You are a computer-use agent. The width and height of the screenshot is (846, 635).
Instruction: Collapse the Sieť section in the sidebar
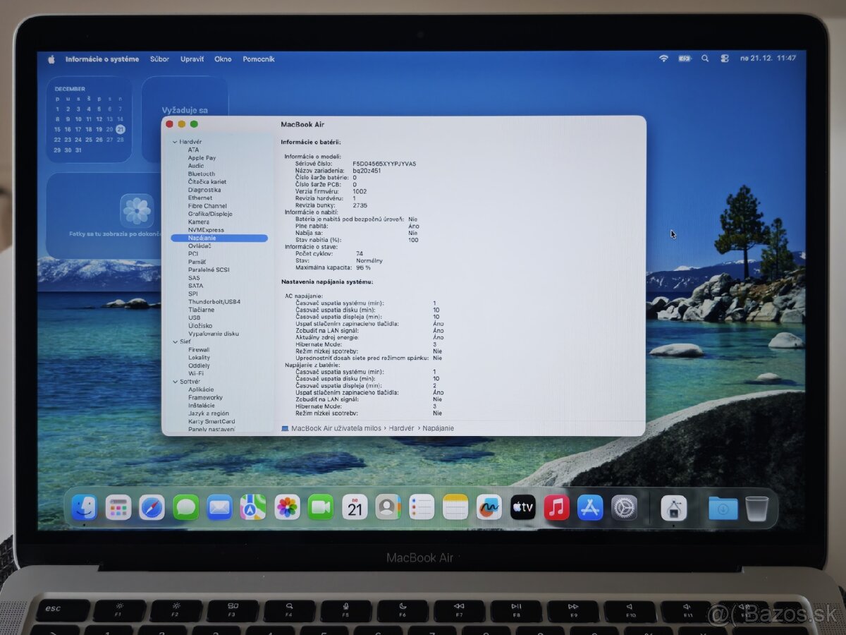click(174, 341)
